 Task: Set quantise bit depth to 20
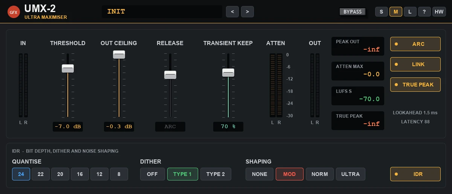(60, 174)
